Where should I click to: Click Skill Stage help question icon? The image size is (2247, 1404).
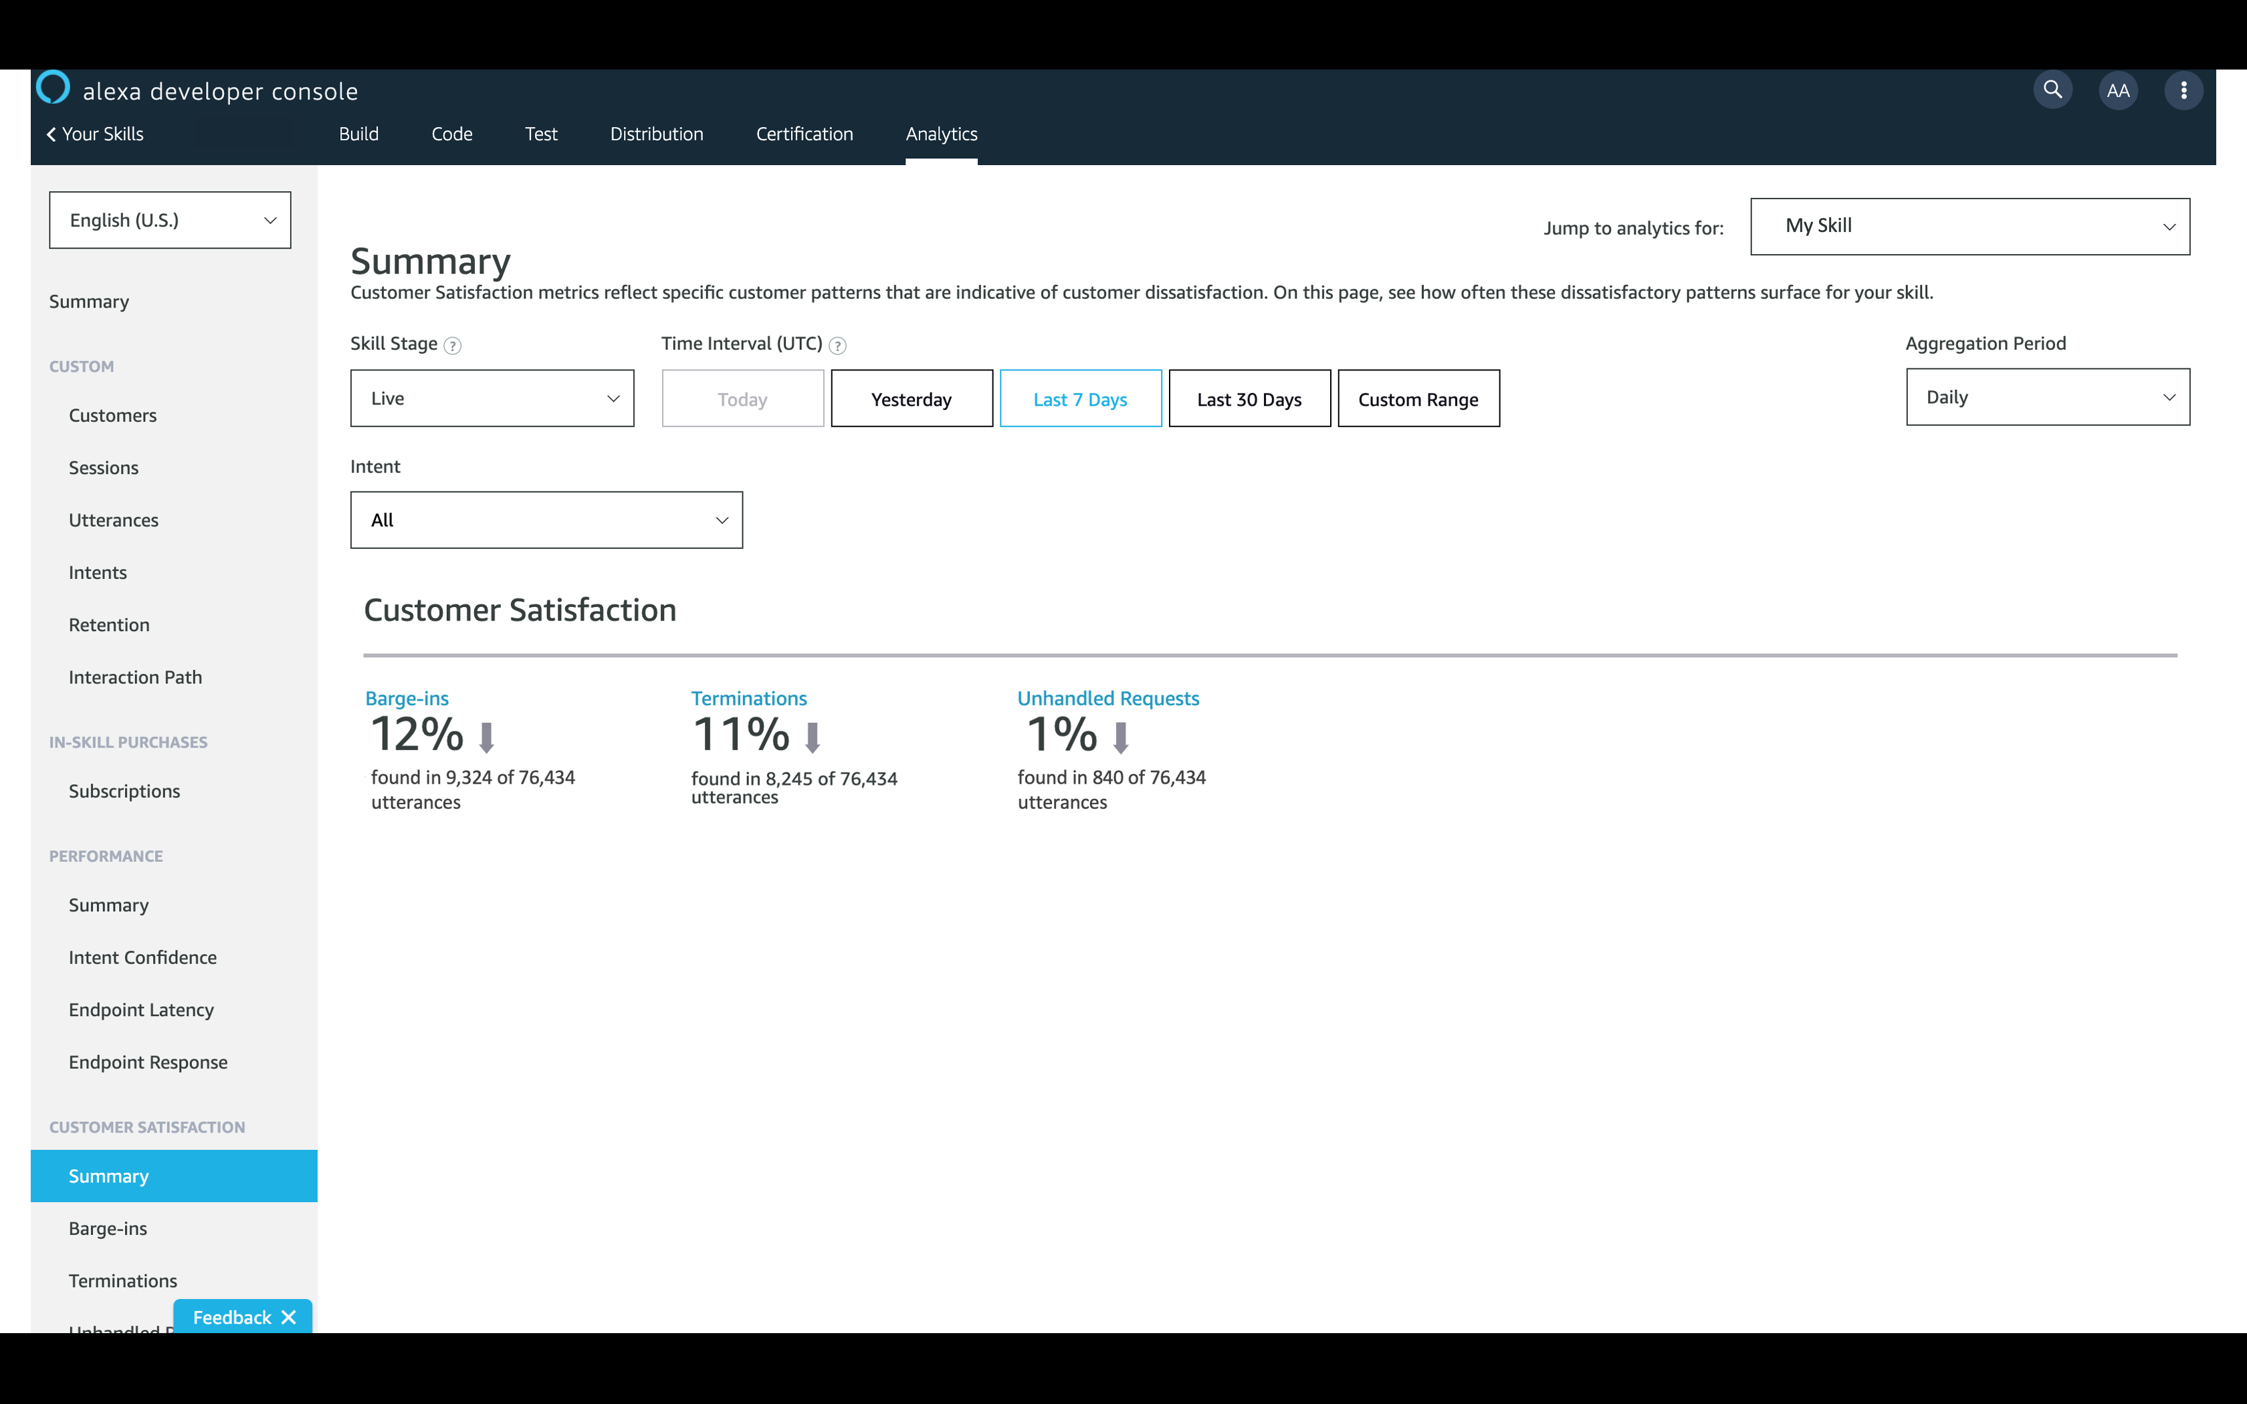point(452,346)
